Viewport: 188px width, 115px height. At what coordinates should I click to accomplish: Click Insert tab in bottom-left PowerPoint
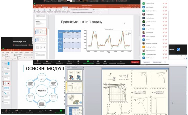point(12,52)
